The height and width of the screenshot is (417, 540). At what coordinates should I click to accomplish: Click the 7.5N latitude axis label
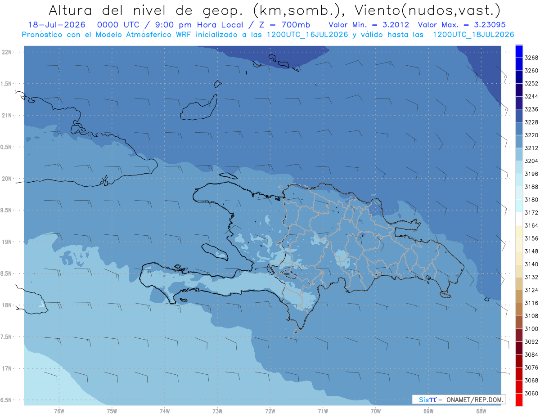[x=7, y=337]
